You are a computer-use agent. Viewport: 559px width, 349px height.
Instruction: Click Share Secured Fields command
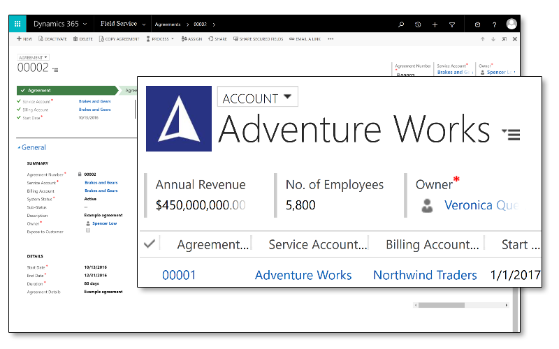[x=258, y=39]
